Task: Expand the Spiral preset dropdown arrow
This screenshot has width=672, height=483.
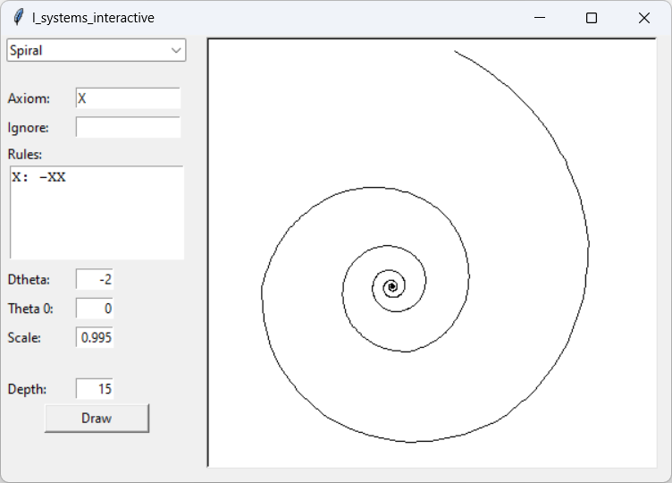Action: pyautogui.click(x=176, y=51)
